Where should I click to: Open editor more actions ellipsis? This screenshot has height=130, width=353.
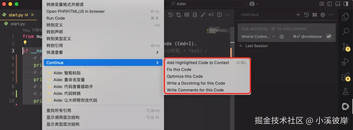[227, 15]
